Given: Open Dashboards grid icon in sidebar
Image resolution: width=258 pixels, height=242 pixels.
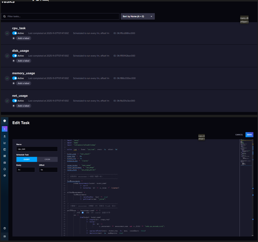Looking at the screenshot, I should click(x=5, y=156).
